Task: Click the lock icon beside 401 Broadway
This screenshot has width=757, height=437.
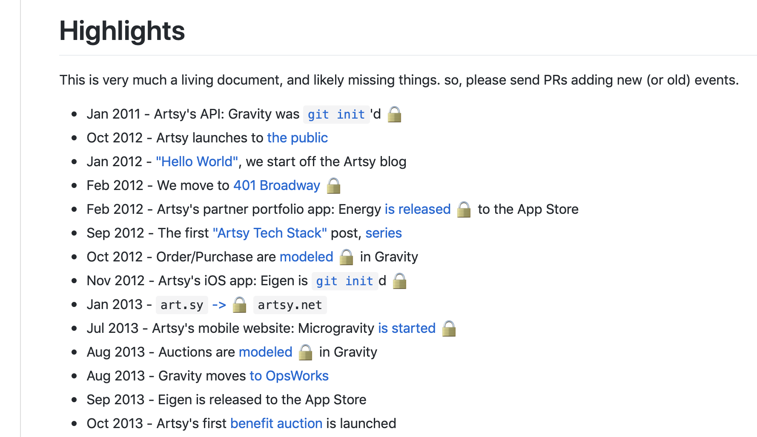Action: tap(334, 185)
